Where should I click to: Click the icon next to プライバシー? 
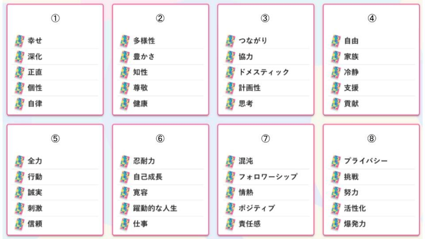tap(336, 161)
